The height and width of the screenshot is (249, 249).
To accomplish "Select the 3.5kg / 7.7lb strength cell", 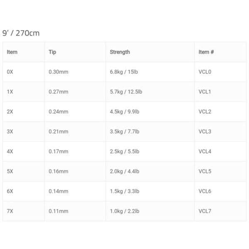I will 124,132.
